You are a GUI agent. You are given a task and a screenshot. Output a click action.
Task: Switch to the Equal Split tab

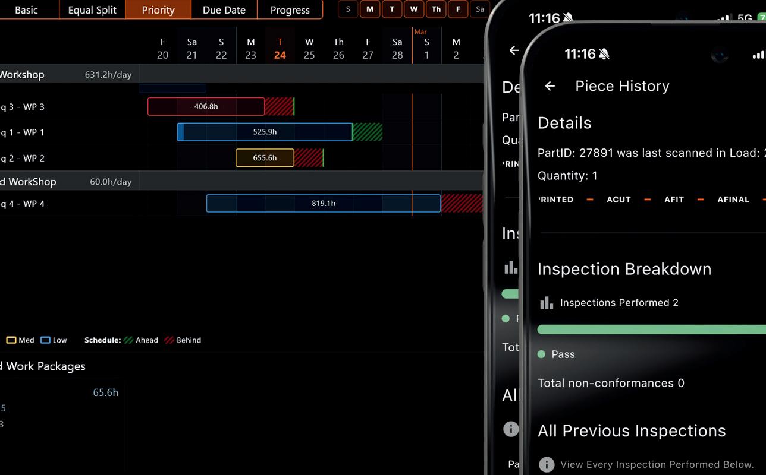coord(92,9)
